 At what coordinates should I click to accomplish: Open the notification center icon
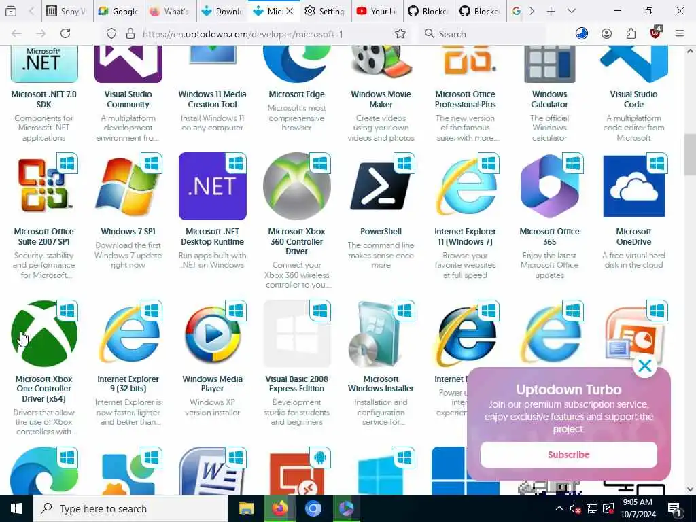coord(675,510)
